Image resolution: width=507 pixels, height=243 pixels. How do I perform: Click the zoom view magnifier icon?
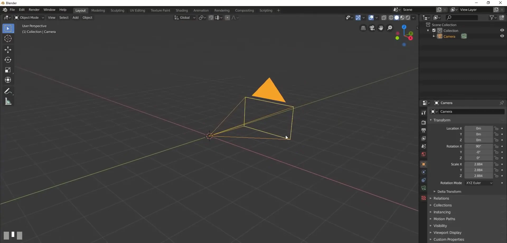pyautogui.click(x=390, y=28)
